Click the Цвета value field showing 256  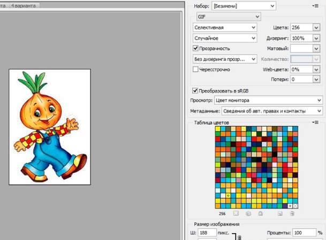tap(301, 27)
